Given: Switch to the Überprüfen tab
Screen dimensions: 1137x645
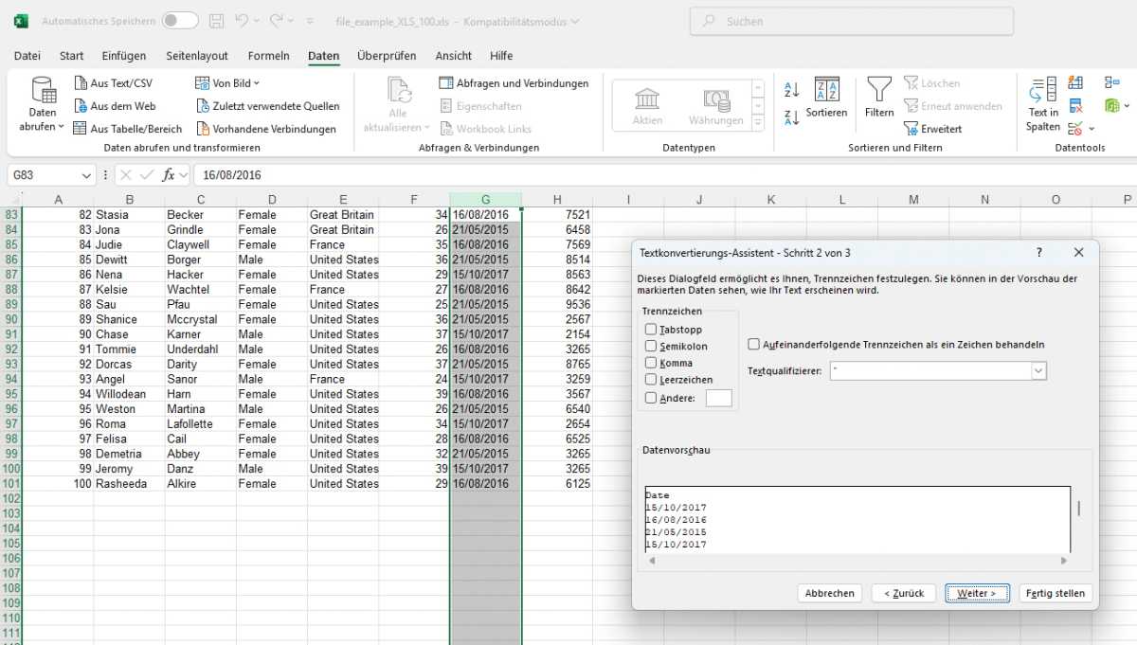Looking at the screenshot, I should [x=387, y=56].
